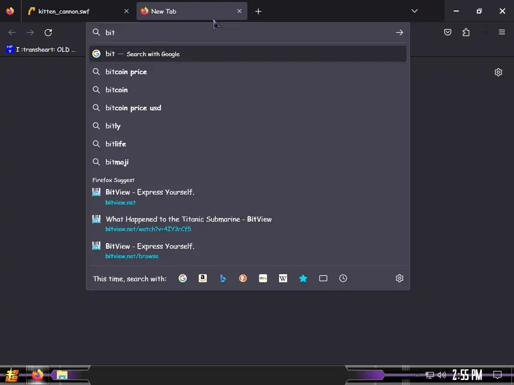Open network status icon in tray

(430, 375)
